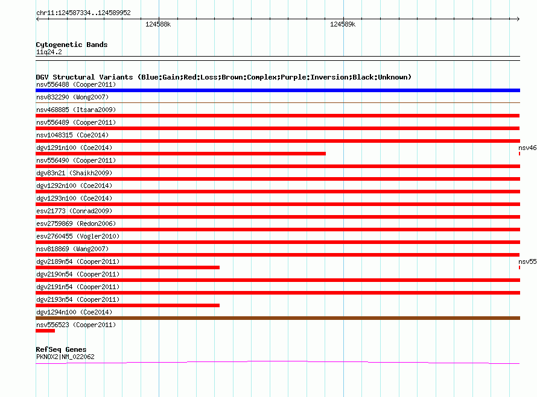Click dgv1294n100 (Coe2014) label

[74, 312]
